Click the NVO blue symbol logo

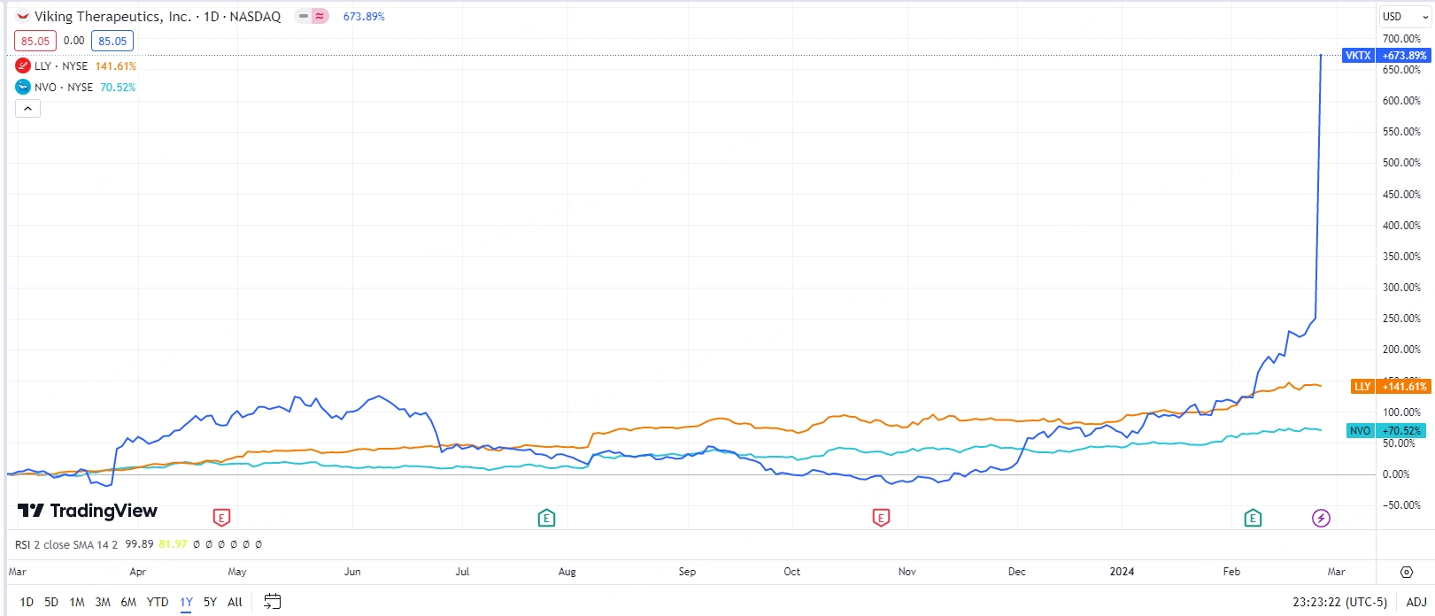tap(23, 87)
